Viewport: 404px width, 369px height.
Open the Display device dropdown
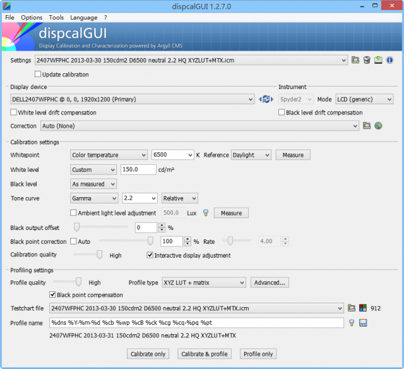click(x=133, y=99)
